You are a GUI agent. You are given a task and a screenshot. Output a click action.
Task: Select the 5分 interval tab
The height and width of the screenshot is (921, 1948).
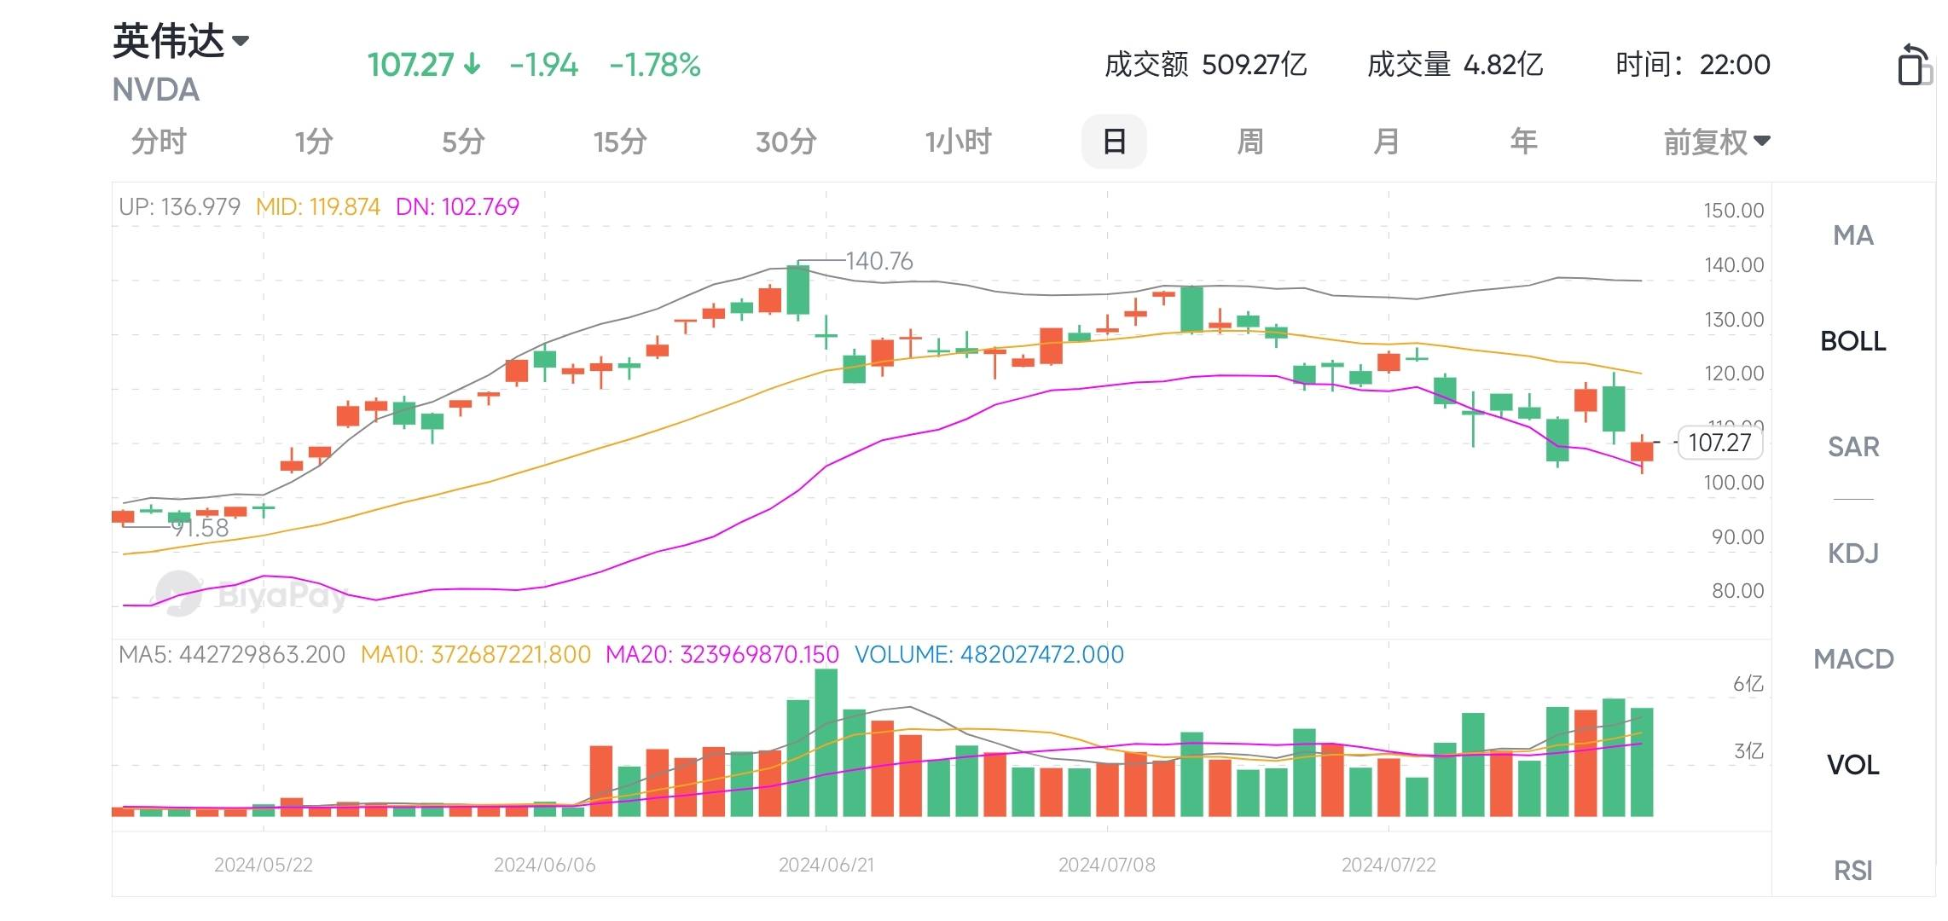(463, 142)
